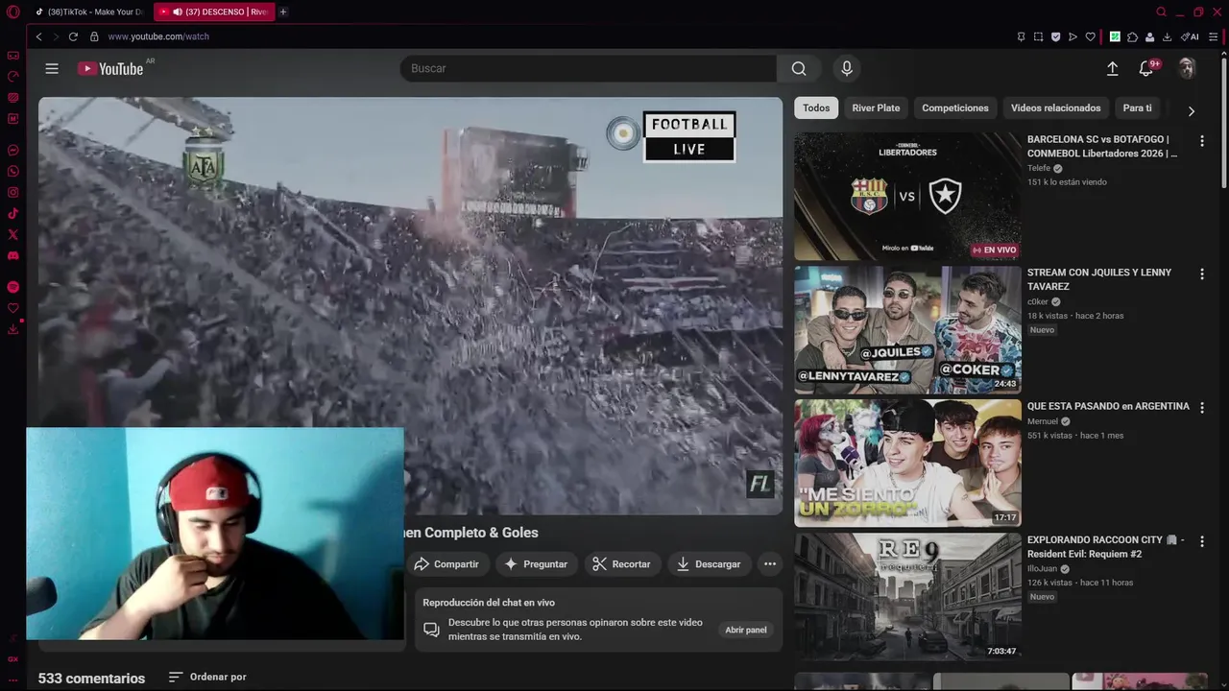Open downloads icon in the sidebar

(x=12, y=329)
